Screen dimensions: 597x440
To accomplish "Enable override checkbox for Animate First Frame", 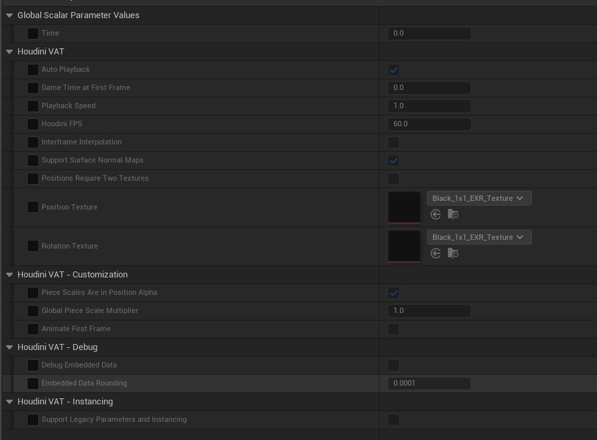I will [x=33, y=328].
